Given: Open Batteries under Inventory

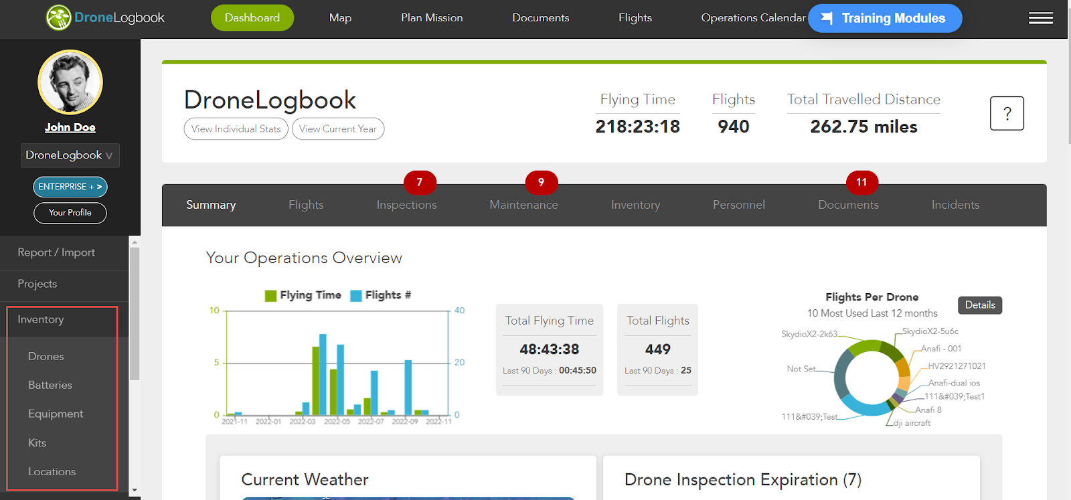Looking at the screenshot, I should [x=50, y=386].
